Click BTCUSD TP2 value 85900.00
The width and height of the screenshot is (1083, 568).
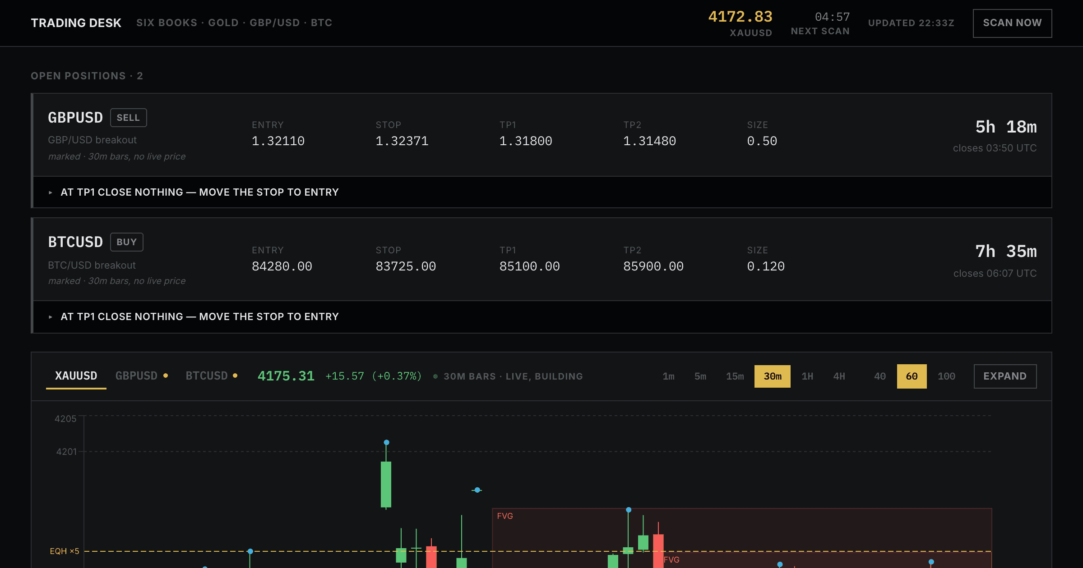point(653,266)
